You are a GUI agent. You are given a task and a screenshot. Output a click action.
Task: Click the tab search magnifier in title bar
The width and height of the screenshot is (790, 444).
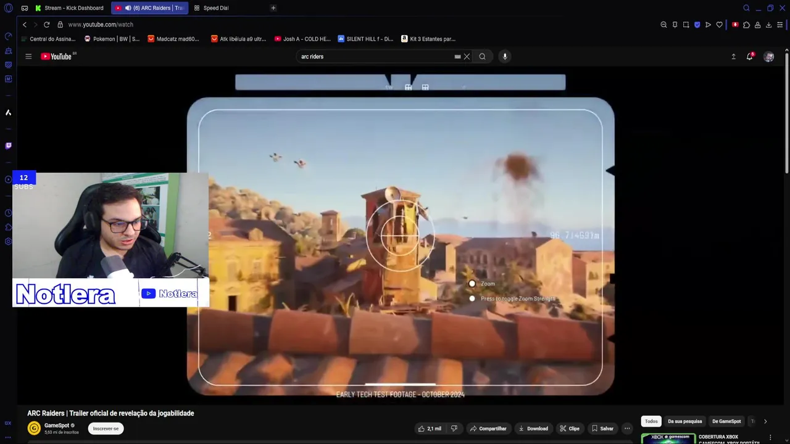pos(746,8)
